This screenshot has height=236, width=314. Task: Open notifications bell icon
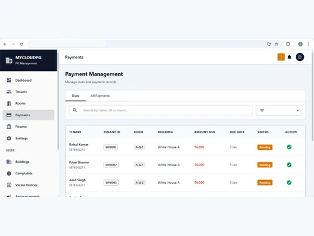(290, 57)
